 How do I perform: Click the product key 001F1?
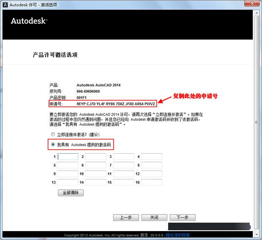point(82,98)
